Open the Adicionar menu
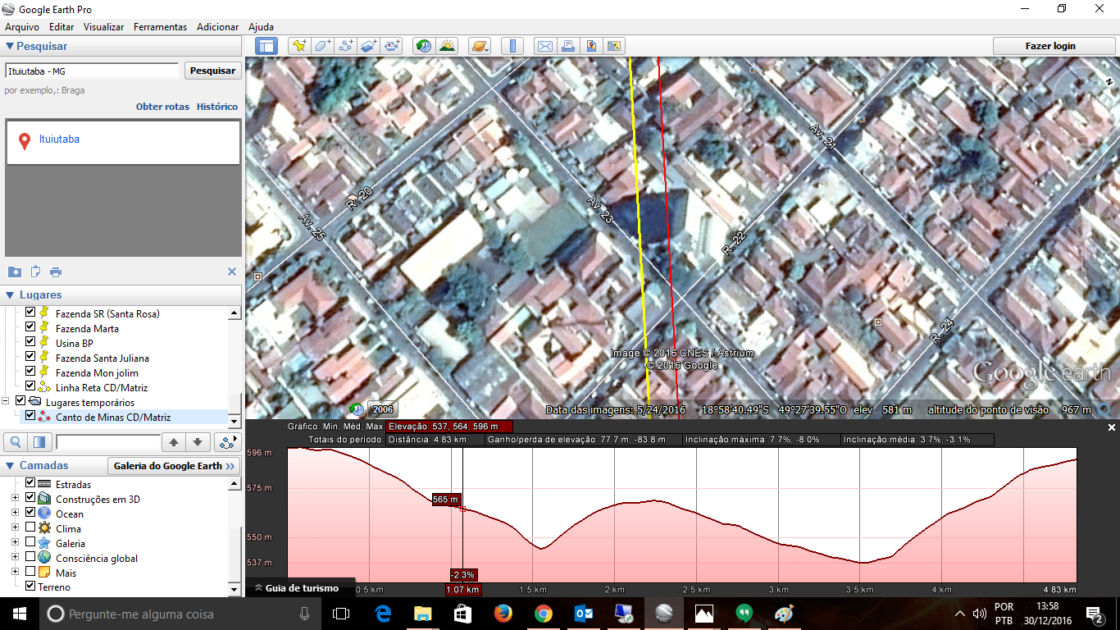This screenshot has width=1120, height=630. coord(217,27)
